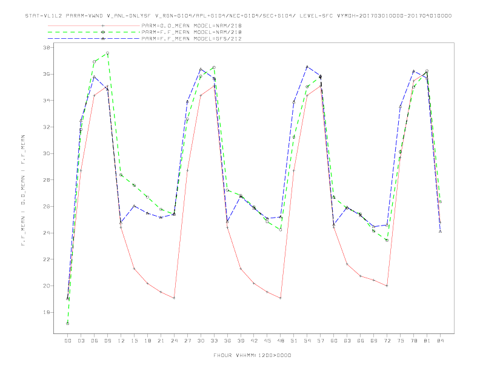
Task: Click y-axis tick label 38
Action: [x=47, y=48]
